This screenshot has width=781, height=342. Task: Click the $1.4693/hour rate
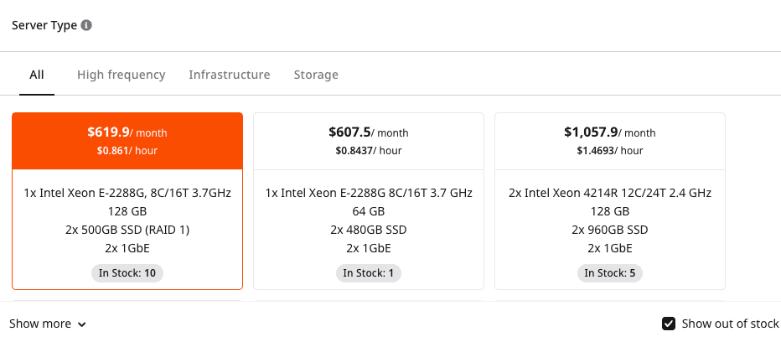coord(610,151)
